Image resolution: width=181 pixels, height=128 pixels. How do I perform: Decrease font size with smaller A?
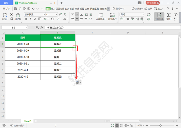coord(65,14)
